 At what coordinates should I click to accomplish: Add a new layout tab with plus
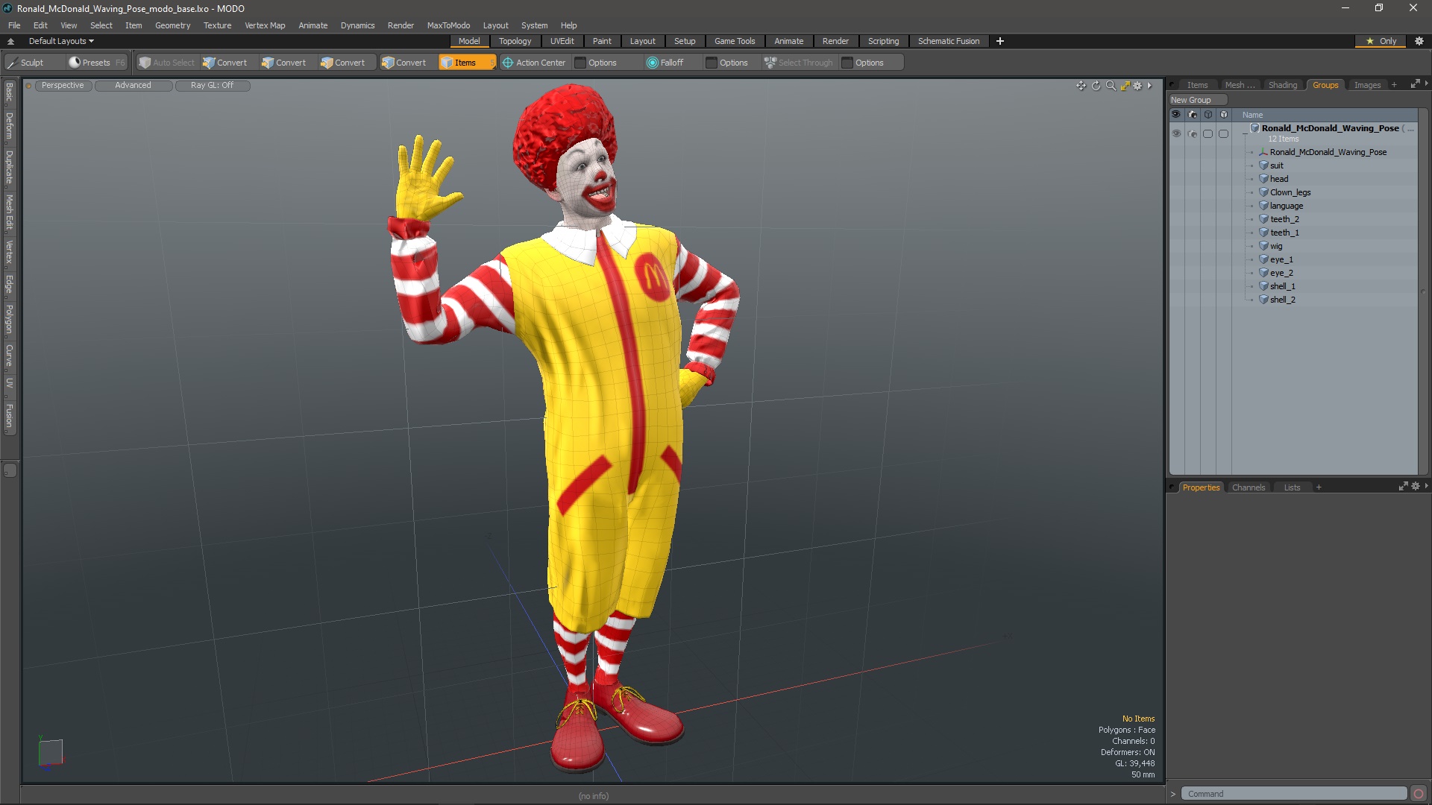[1000, 41]
